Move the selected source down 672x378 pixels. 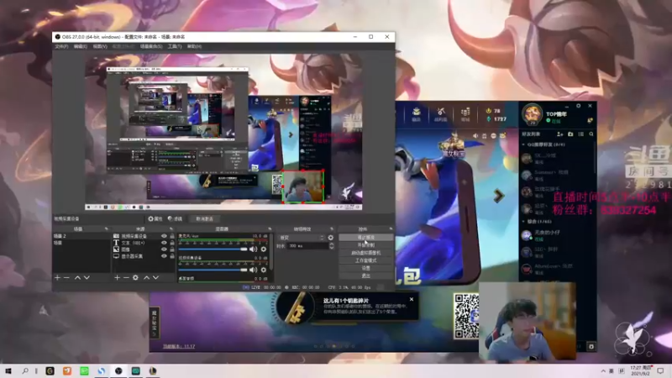[155, 278]
